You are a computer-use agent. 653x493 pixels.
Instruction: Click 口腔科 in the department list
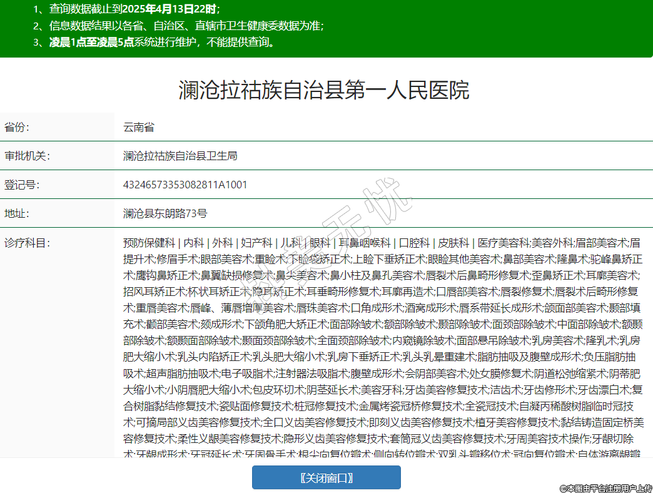pos(414,243)
